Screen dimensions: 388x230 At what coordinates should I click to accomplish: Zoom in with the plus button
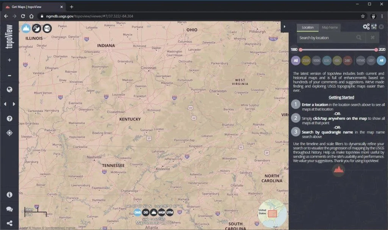click(9, 60)
